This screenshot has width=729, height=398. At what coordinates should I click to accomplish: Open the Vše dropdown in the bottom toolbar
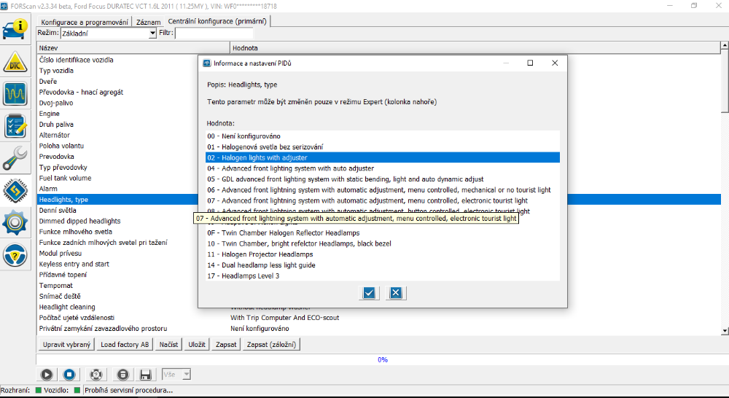coord(186,375)
